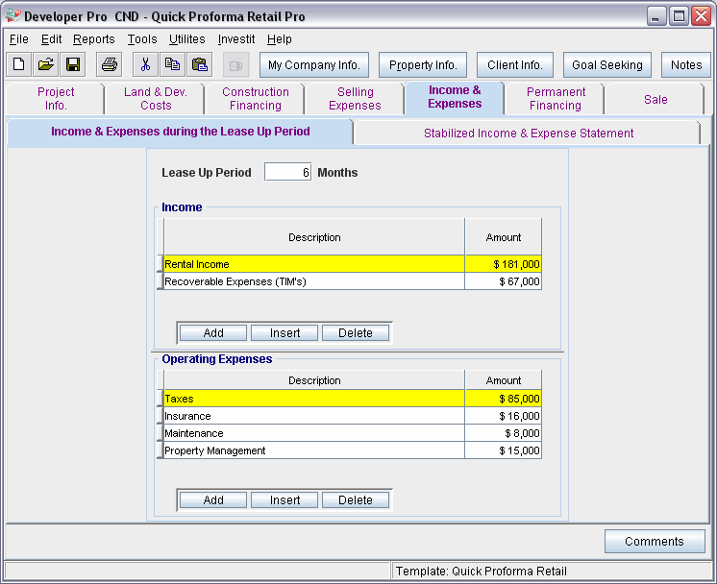
Task: Open a file with the folder icon
Action: 46,64
